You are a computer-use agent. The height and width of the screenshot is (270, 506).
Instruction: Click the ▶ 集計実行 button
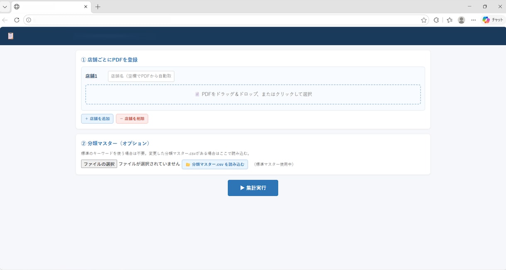coord(253,188)
